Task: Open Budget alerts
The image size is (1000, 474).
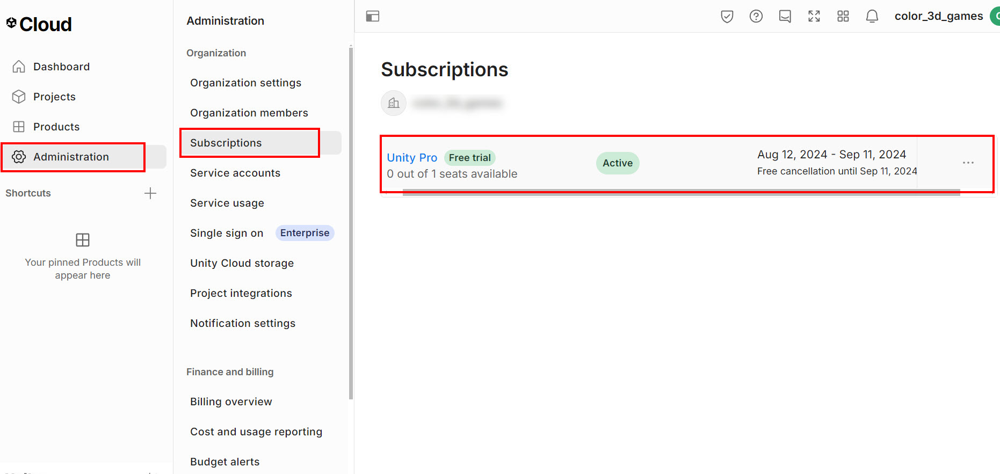Action: point(224,462)
